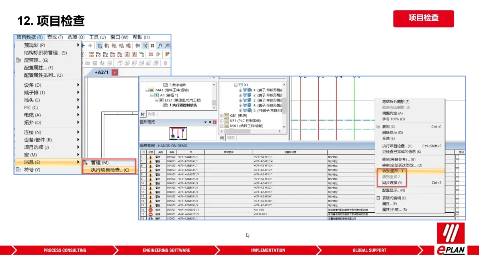
Task: Tick the 完成 checkbox for message row 16
Action: pos(457,210)
